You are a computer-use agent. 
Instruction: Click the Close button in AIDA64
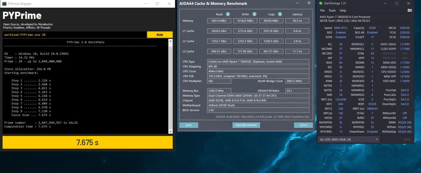pyautogui.click(x=303, y=125)
